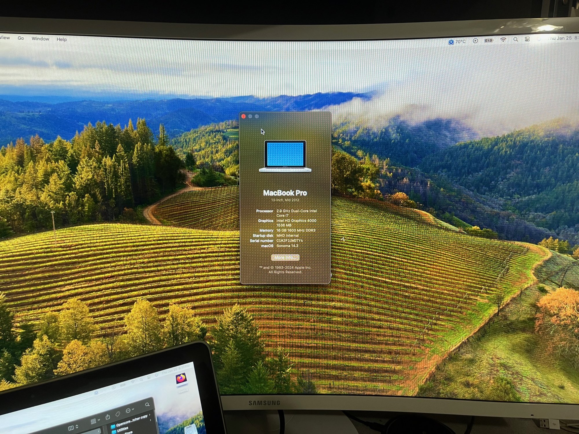Image resolution: width=579 pixels, height=434 pixels.
Task: Open the Go menu
Action: [x=21, y=38]
